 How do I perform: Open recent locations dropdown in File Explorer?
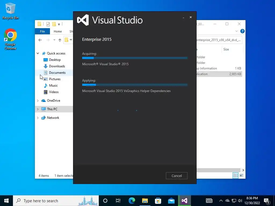coord(54,40)
